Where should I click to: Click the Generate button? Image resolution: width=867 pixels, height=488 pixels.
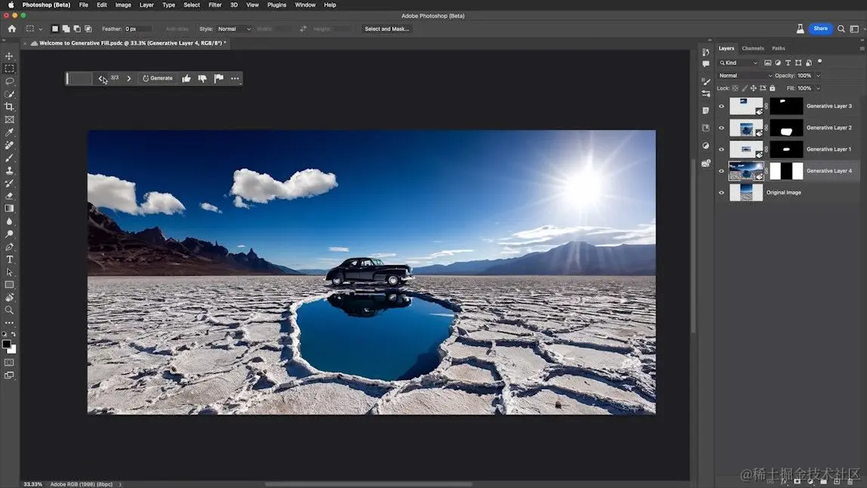coord(157,79)
